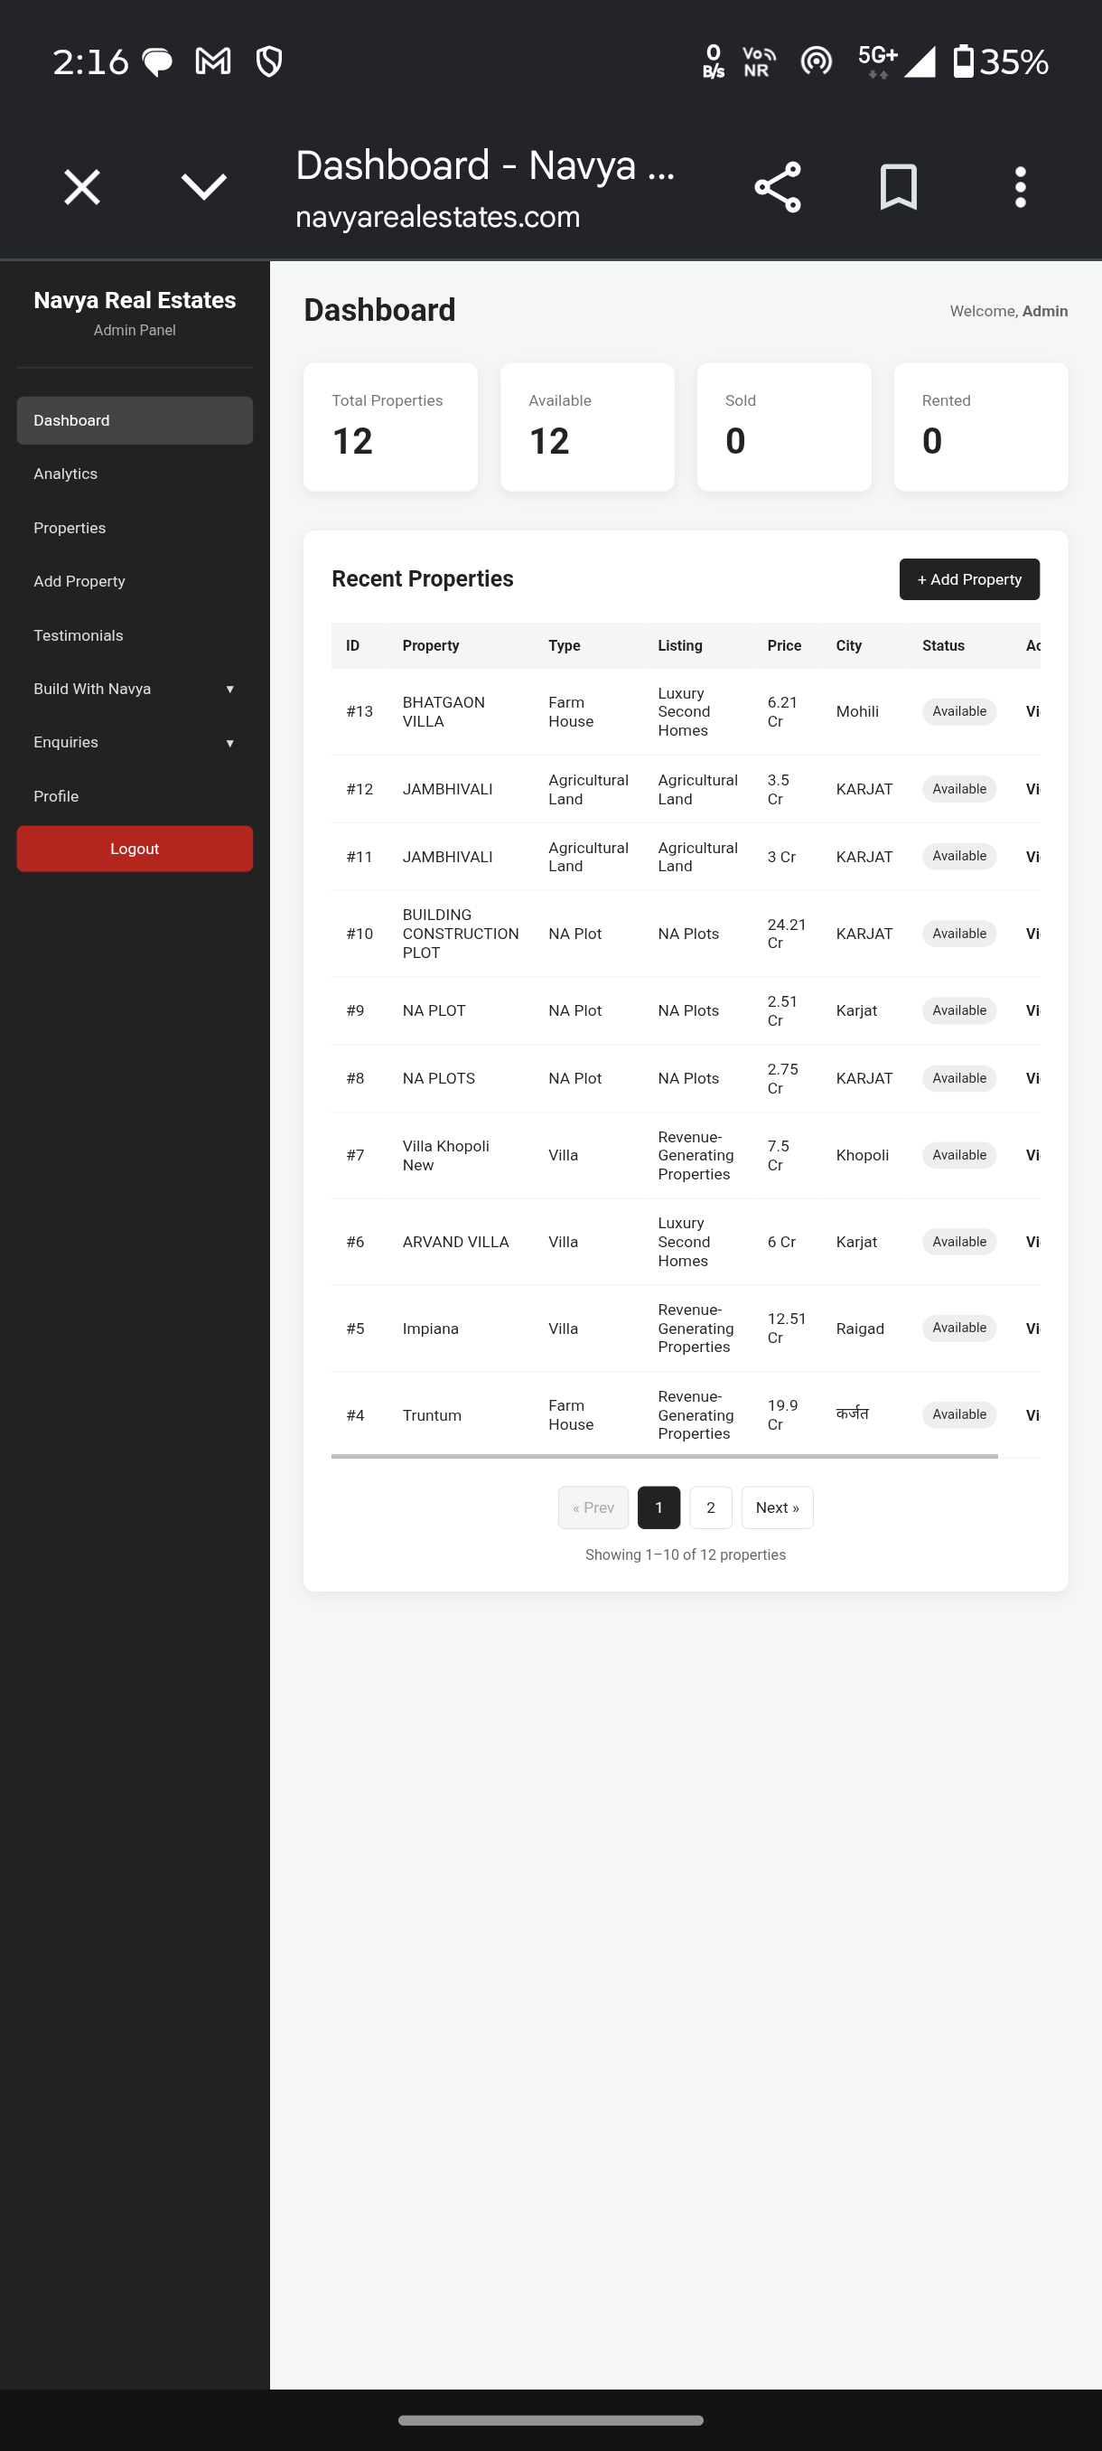Open Testimonials in the sidebar
Screen dimensions: 1102x2451
135,635
